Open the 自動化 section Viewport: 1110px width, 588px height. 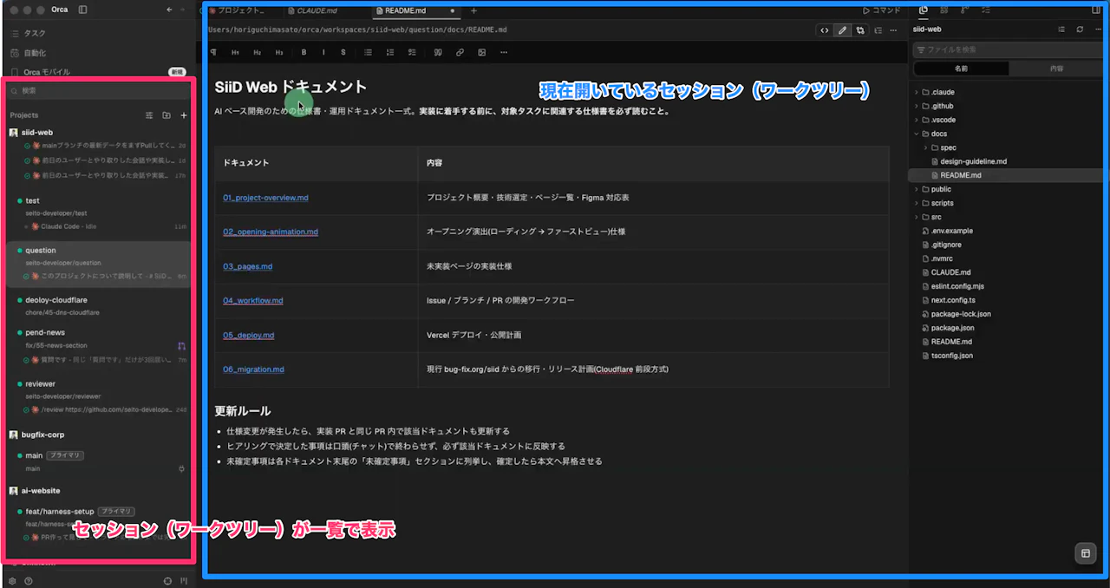click(x=35, y=52)
